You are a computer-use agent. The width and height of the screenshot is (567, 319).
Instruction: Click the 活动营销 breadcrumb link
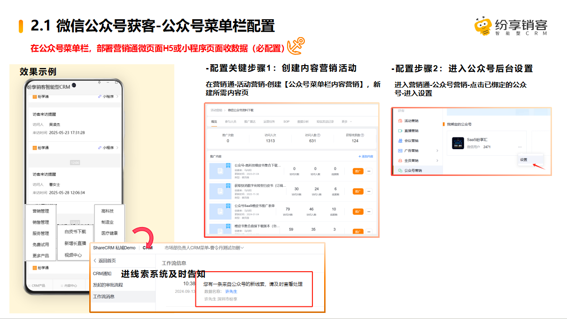[x=216, y=110]
